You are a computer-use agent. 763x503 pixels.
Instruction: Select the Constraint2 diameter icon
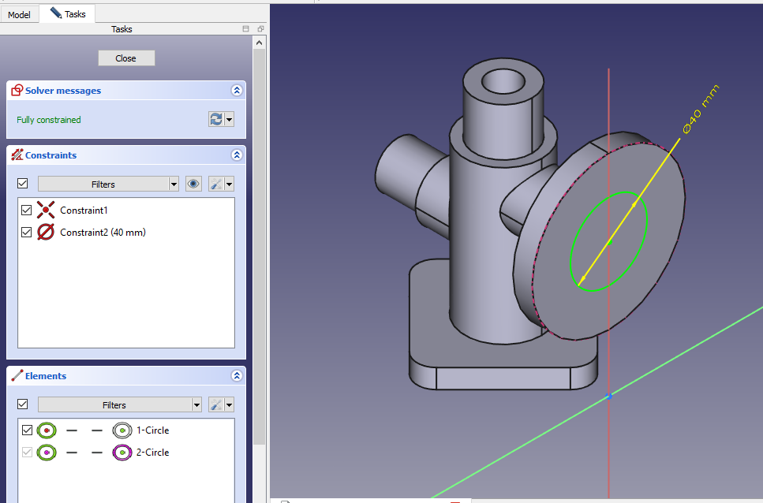click(x=46, y=233)
